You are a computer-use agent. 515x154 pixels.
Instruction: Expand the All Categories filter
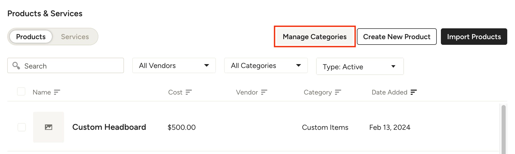pos(266,65)
